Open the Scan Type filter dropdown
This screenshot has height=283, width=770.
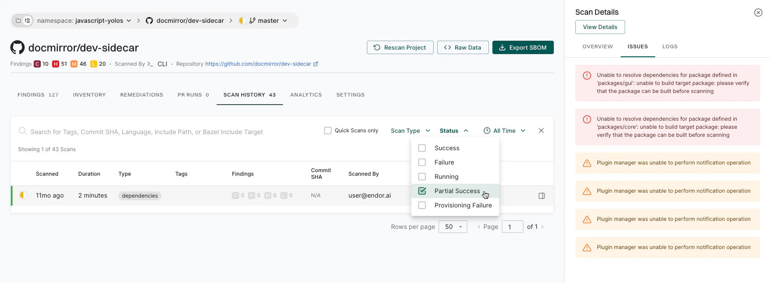coord(410,131)
